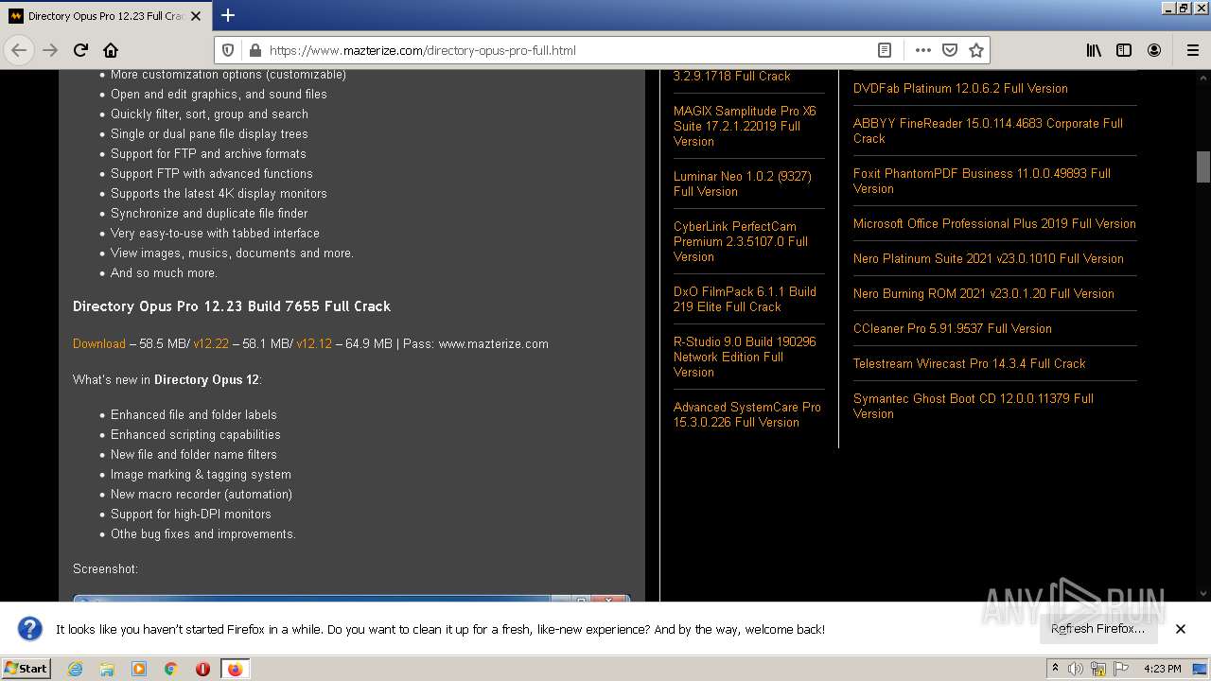Open Windows Explorer folder on taskbar
This screenshot has height=681, width=1211.
(107, 669)
